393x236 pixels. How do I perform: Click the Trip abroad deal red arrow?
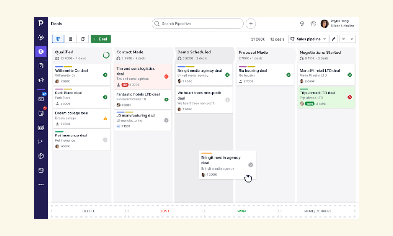pyautogui.click(x=350, y=97)
